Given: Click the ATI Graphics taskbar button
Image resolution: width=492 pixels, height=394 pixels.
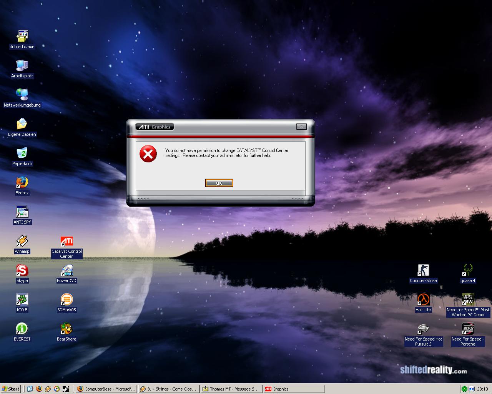Looking at the screenshot, I should point(294,389).
